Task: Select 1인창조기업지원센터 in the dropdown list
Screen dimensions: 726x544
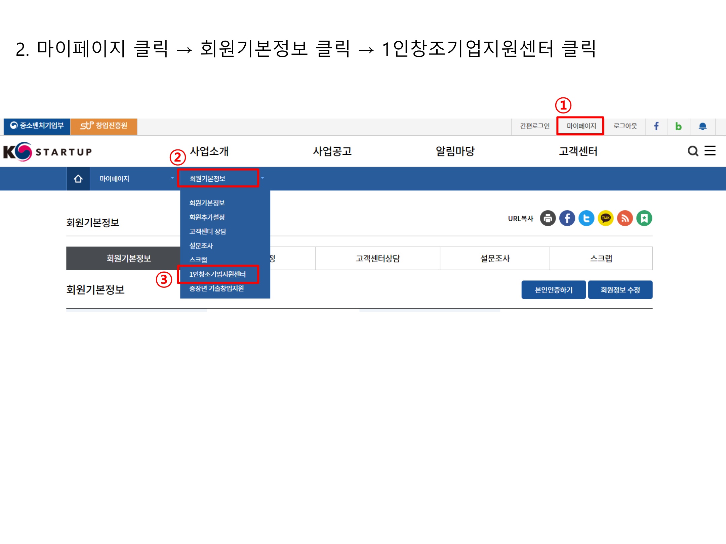Action: [x=218, y=274]
